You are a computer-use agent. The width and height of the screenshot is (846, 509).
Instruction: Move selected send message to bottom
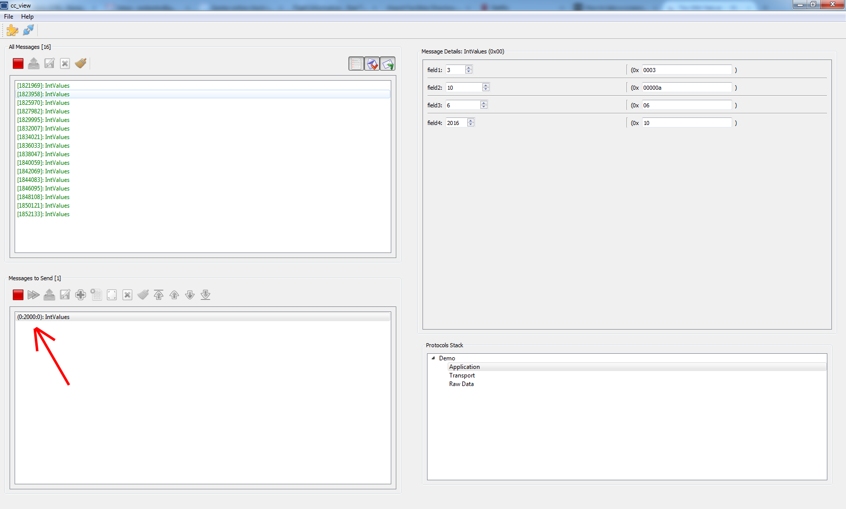205,295
